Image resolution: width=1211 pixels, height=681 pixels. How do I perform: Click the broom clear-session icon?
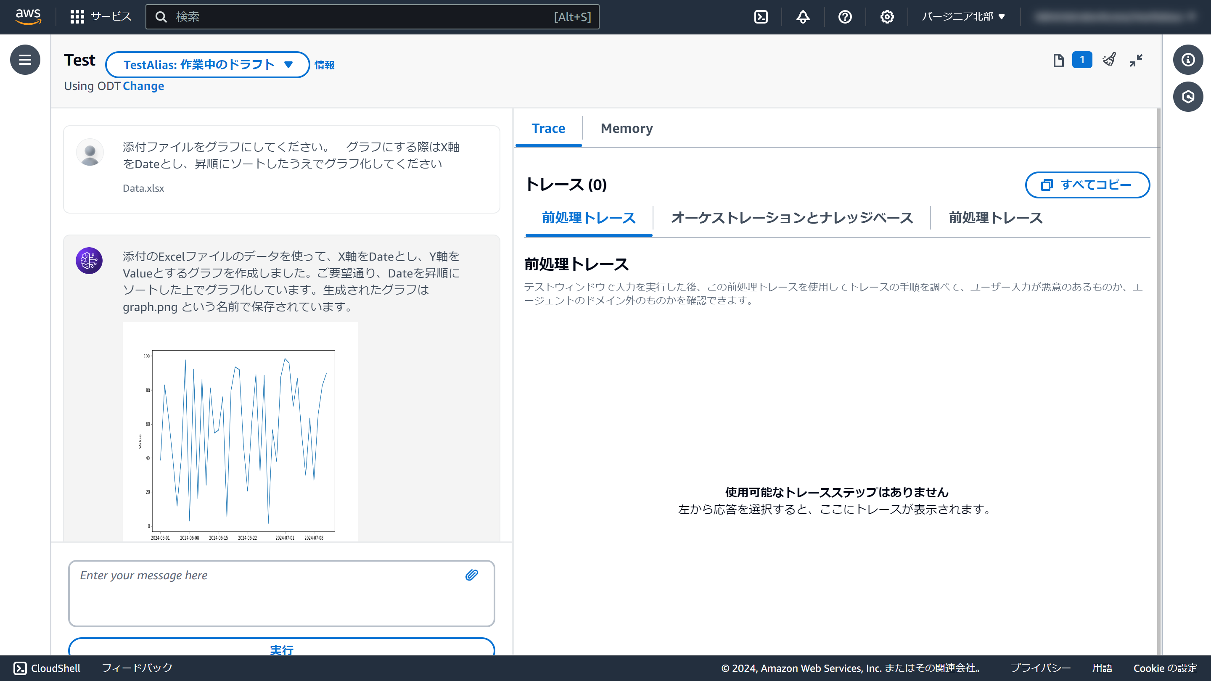1109,60
